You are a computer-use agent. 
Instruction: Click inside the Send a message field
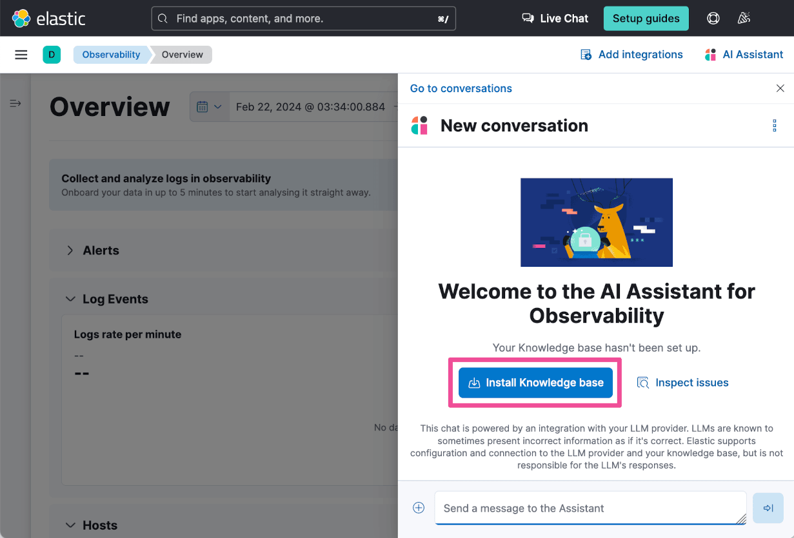581,508
